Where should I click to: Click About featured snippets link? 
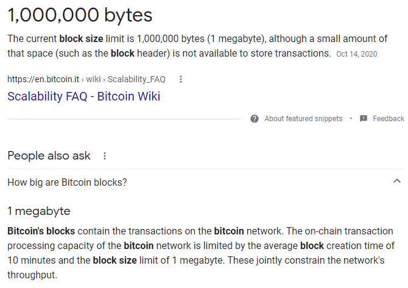pos(303,119)
